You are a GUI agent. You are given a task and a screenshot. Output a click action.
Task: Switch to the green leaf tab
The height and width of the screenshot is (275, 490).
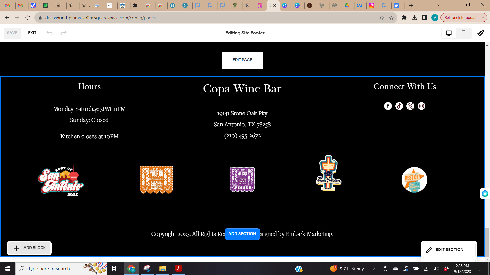46,5
